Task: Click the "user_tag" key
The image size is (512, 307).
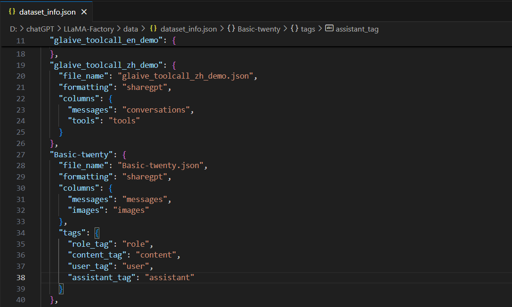Action: point(90,267)
